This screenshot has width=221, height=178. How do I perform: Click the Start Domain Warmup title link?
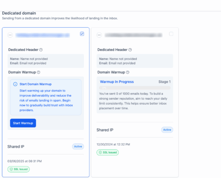click(36, 84)
